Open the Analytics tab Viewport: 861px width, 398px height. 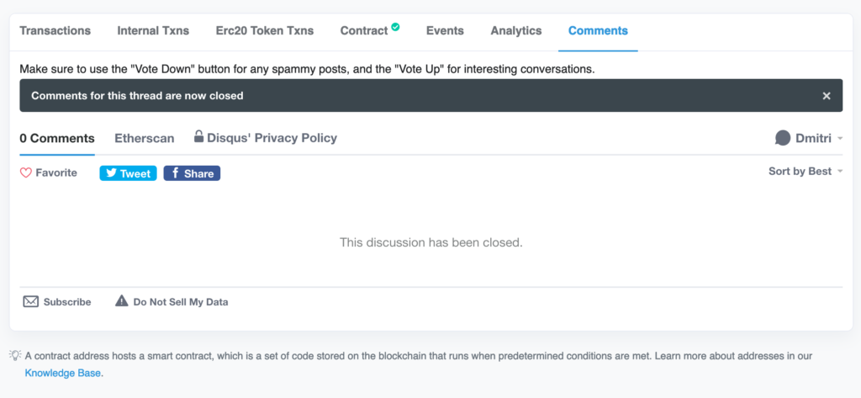tap(515, 31)
